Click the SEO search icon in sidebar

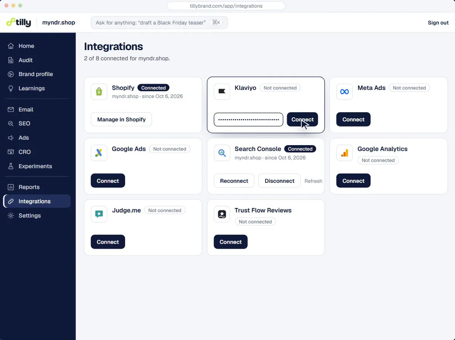(x=11, y=124)
